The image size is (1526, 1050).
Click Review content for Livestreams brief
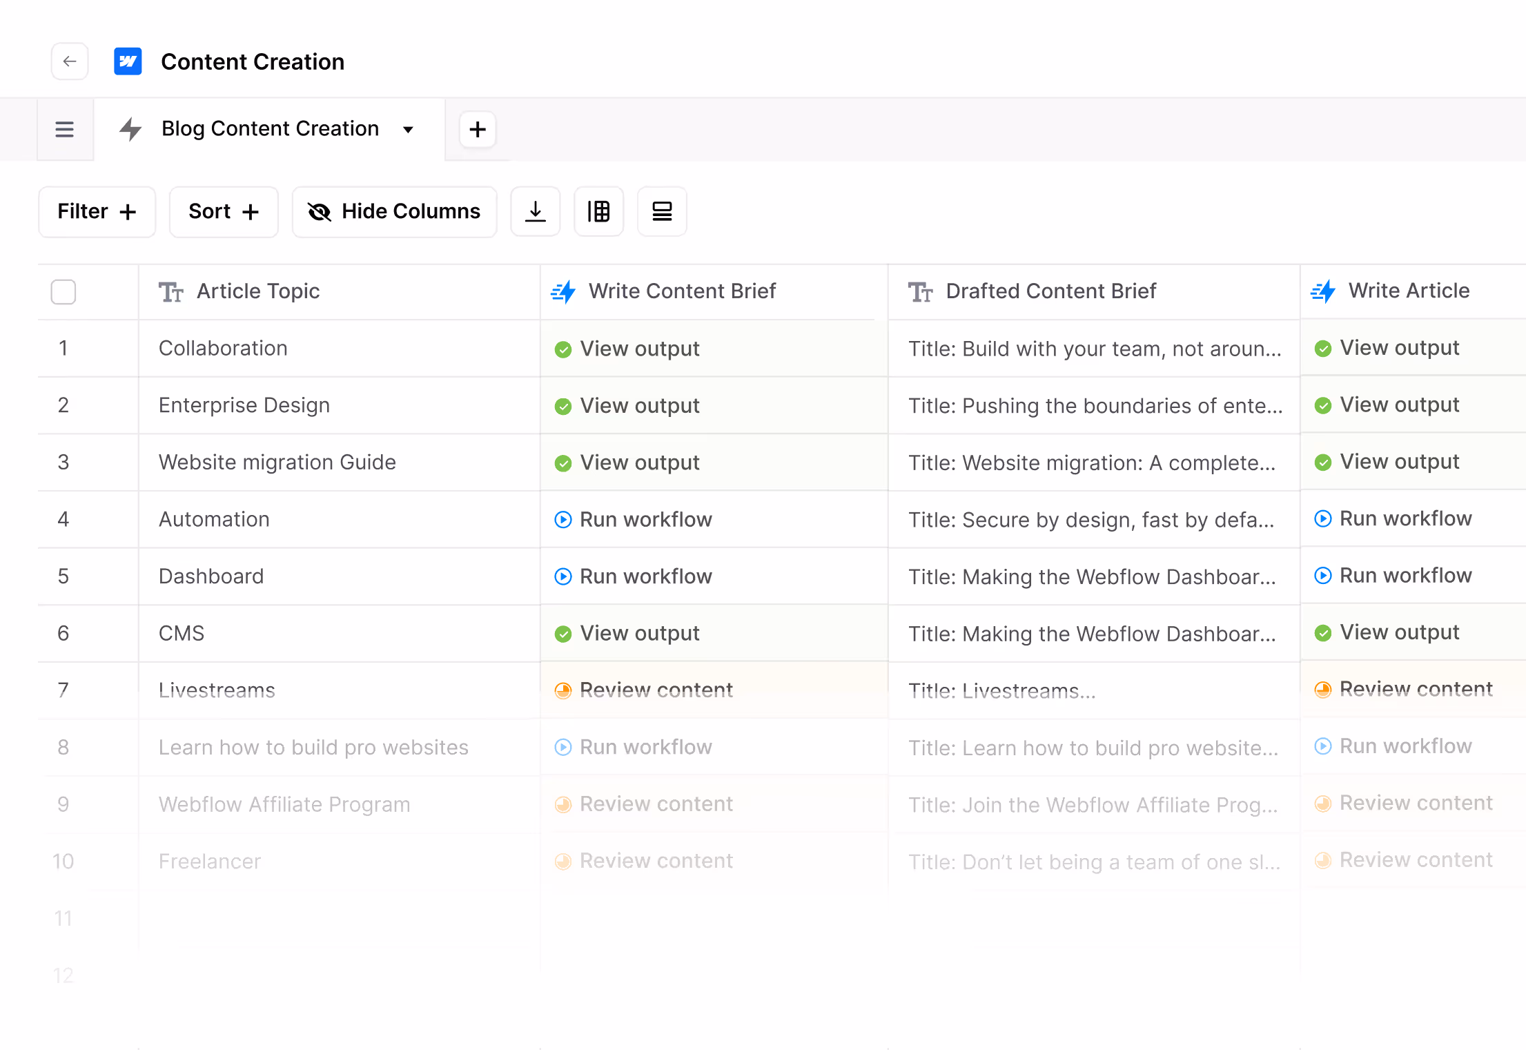click(656, 690)
